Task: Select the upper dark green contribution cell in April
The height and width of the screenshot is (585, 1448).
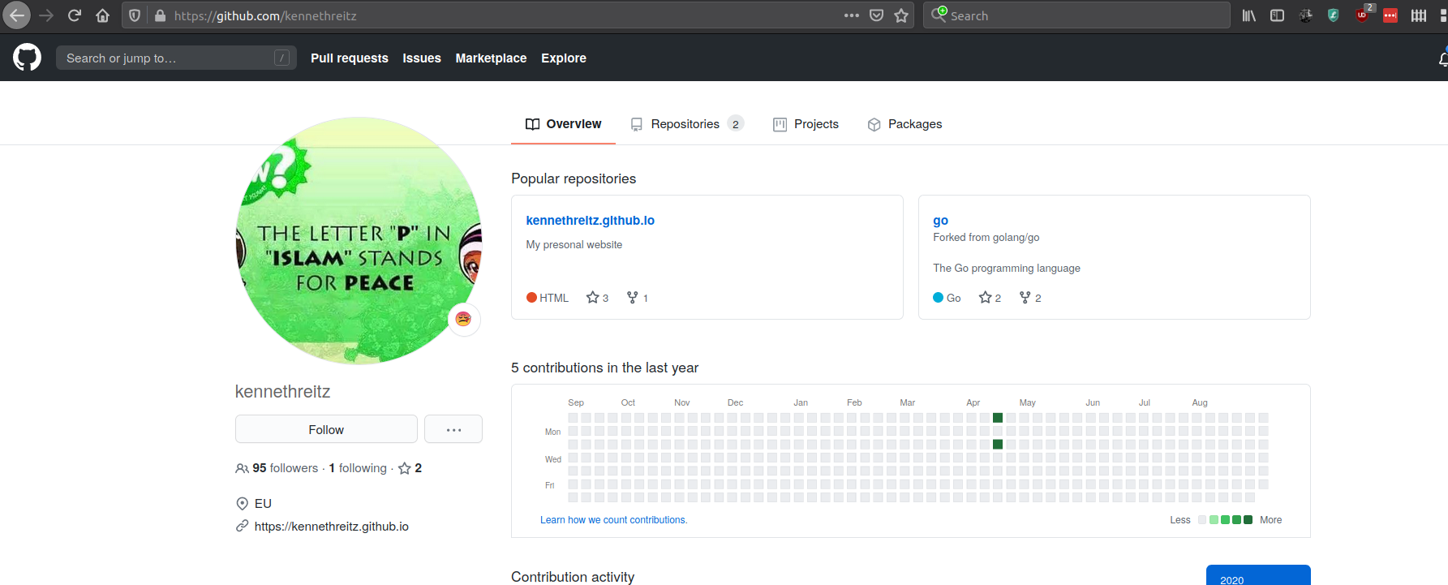Action: pos(998,418)
